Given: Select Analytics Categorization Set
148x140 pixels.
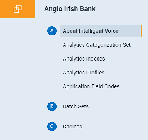Looking at the screenshot, I should coord(96,45).
